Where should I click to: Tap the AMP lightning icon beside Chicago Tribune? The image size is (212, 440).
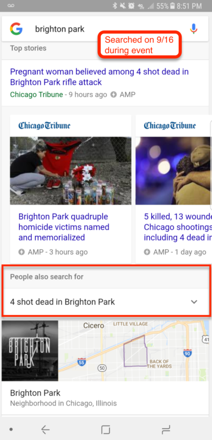[x=114, y=94]
